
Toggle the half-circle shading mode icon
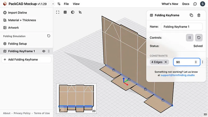point(73,12)
